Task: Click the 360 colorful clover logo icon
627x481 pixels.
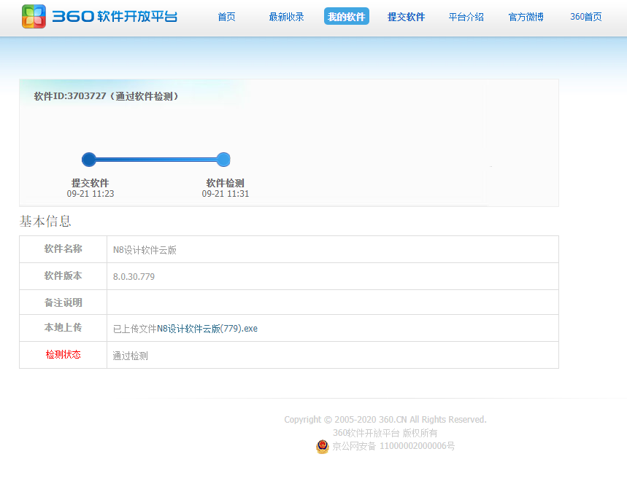Action: (x=34, y=16)
